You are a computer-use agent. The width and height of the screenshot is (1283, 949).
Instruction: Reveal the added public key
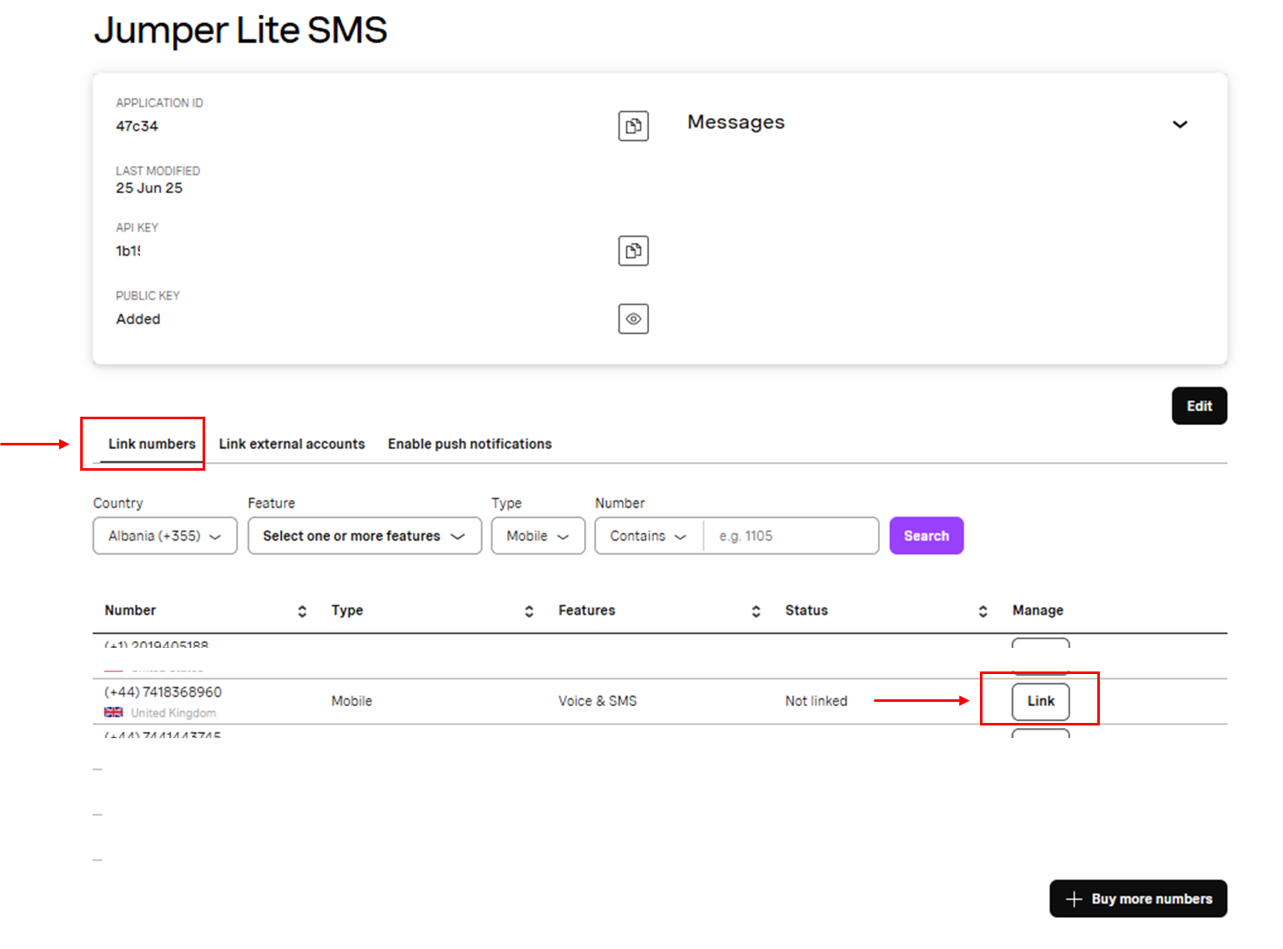[634, 319]
